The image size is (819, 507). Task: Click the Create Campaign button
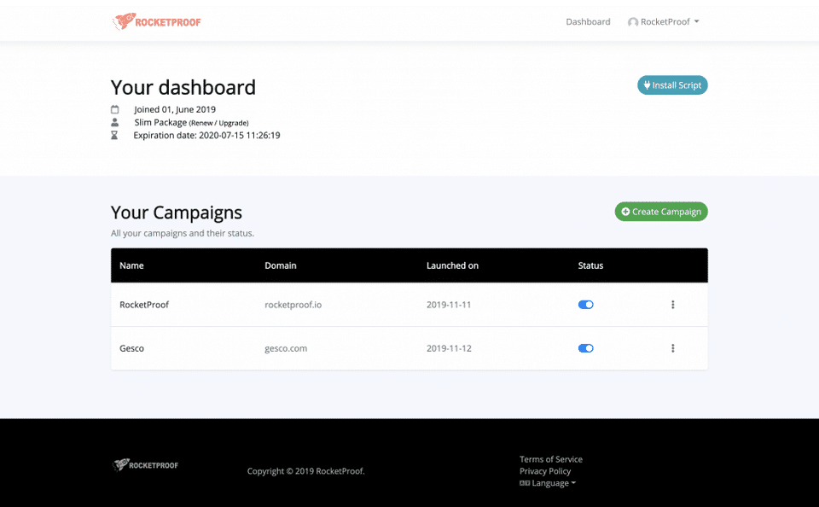click(661, 212)
